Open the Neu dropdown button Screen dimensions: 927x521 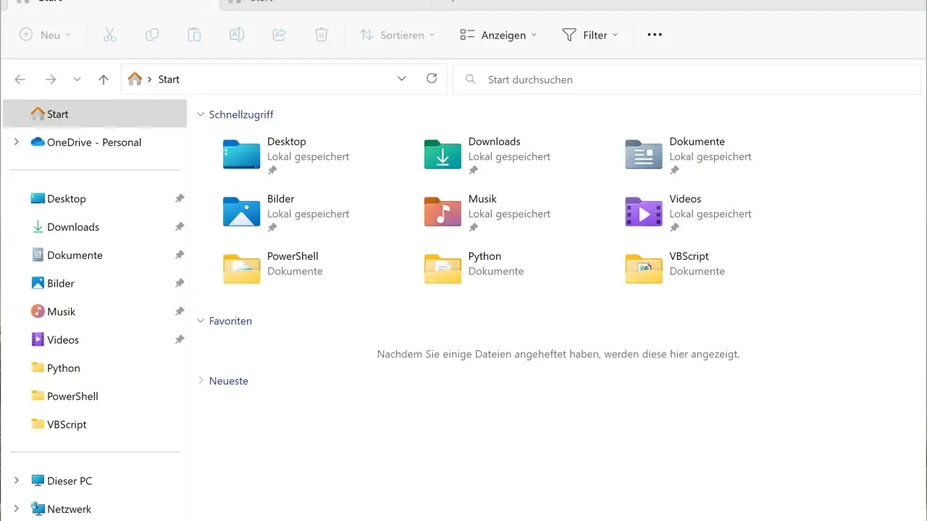46,35
